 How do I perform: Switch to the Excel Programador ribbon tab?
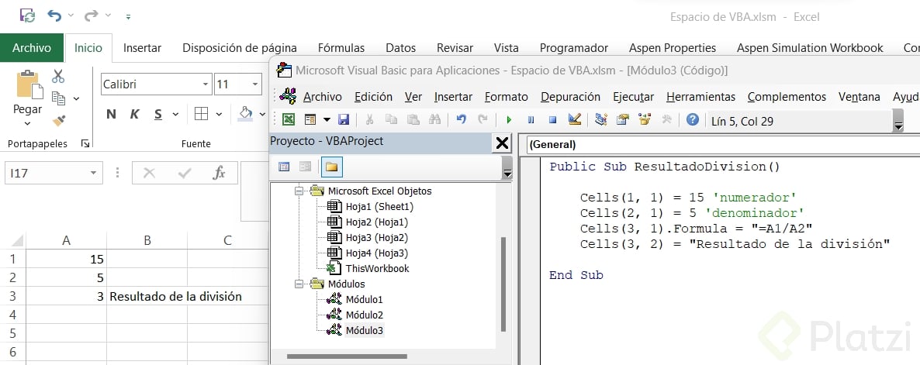574,48
